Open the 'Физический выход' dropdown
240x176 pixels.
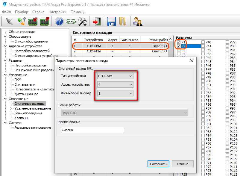[115, 93]
